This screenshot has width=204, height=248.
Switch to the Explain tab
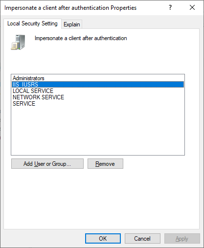point(72,24)
